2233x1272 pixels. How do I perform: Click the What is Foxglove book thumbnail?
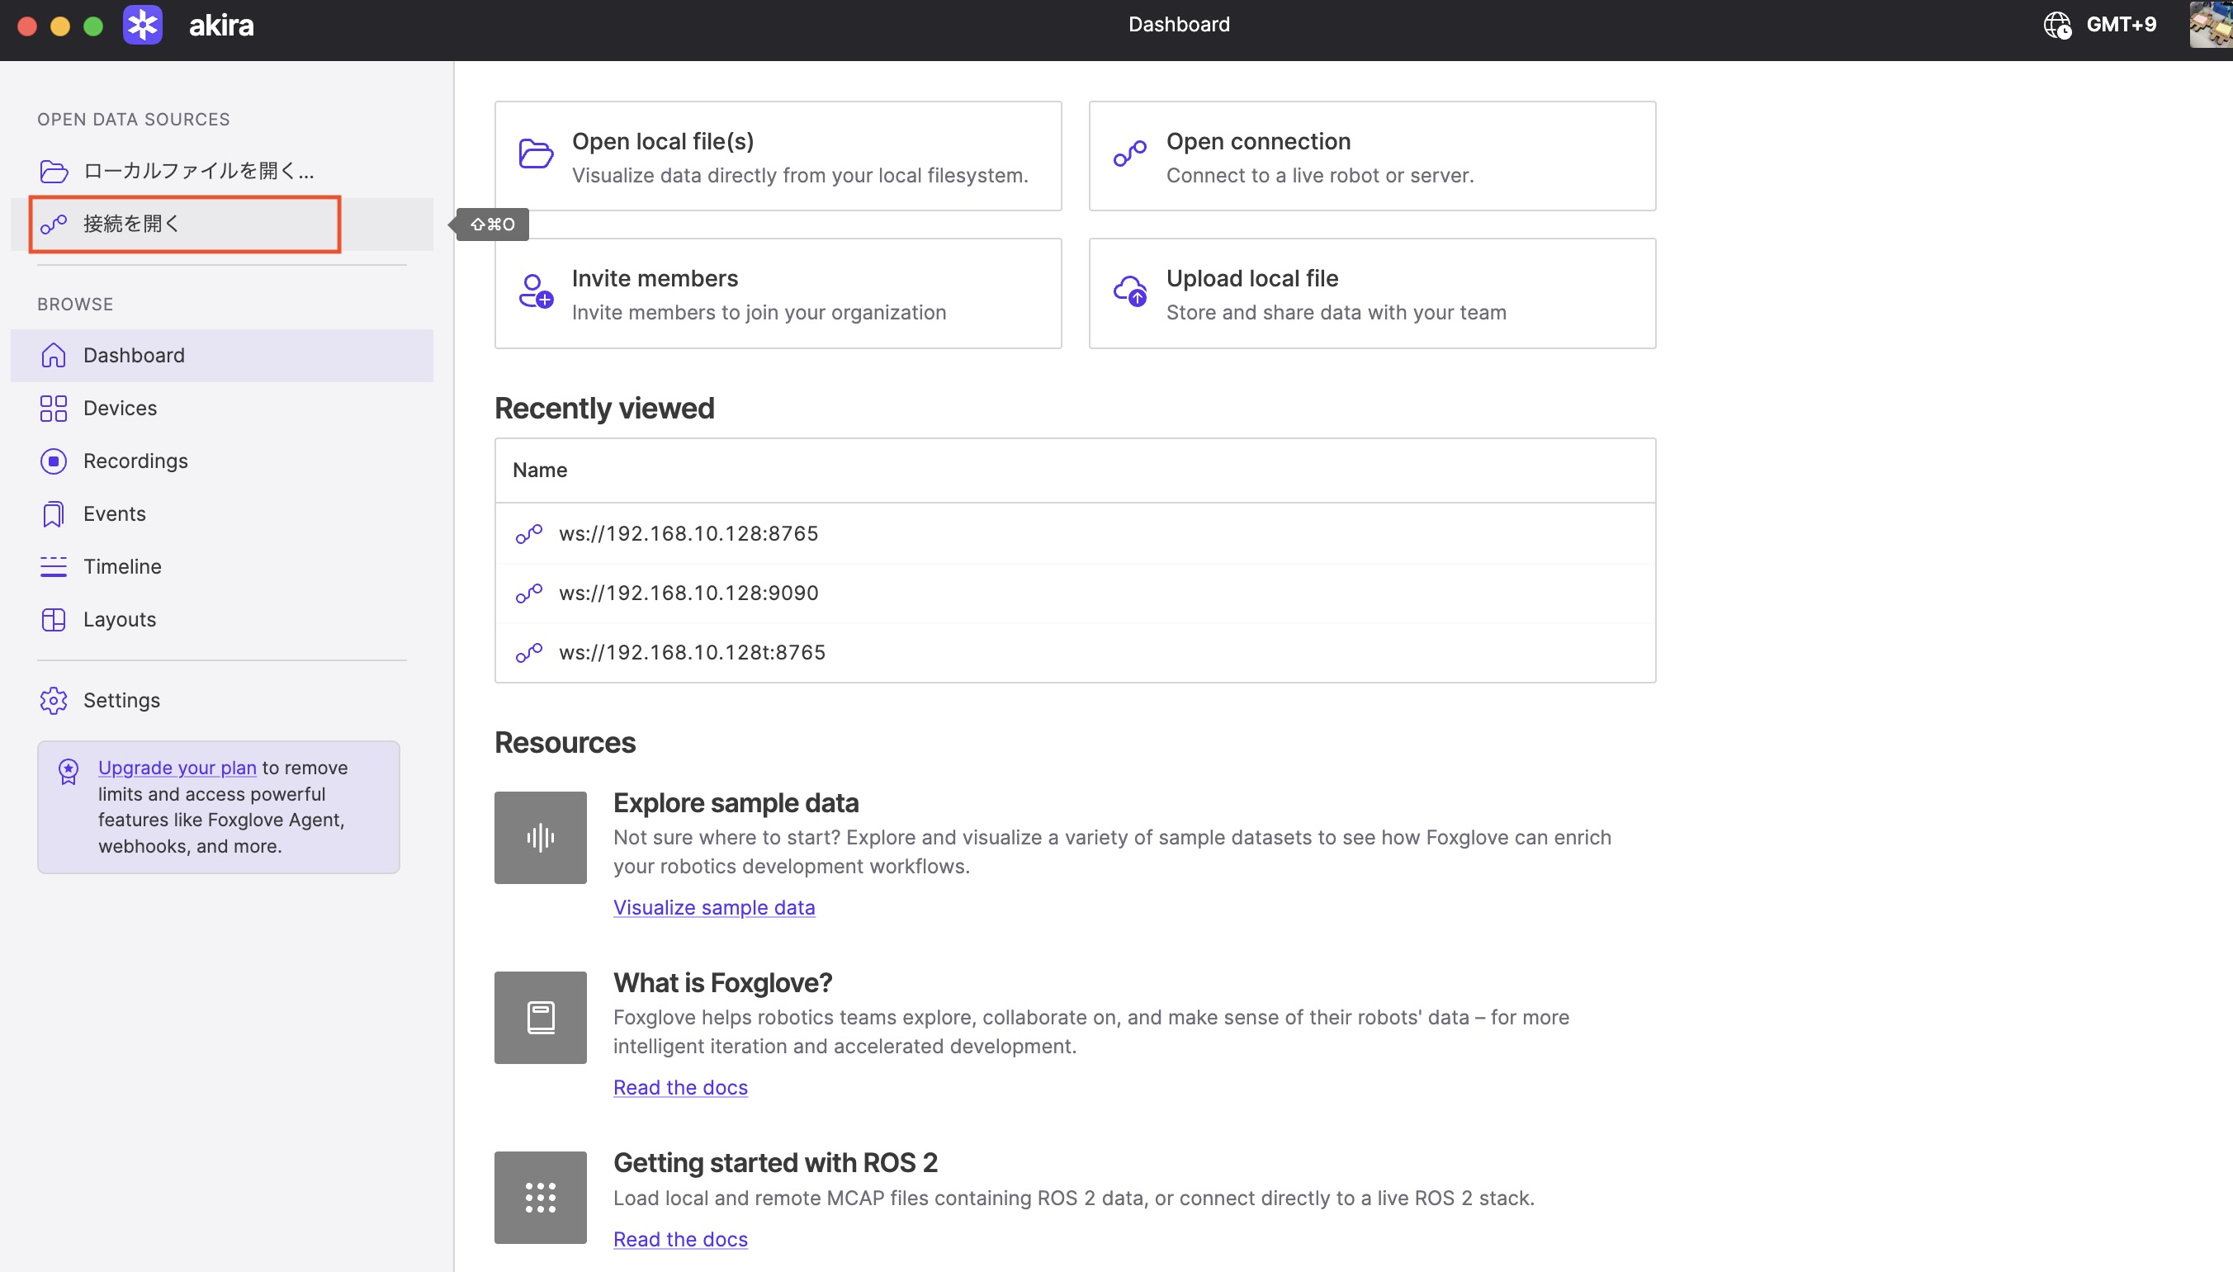(541, 1018)
